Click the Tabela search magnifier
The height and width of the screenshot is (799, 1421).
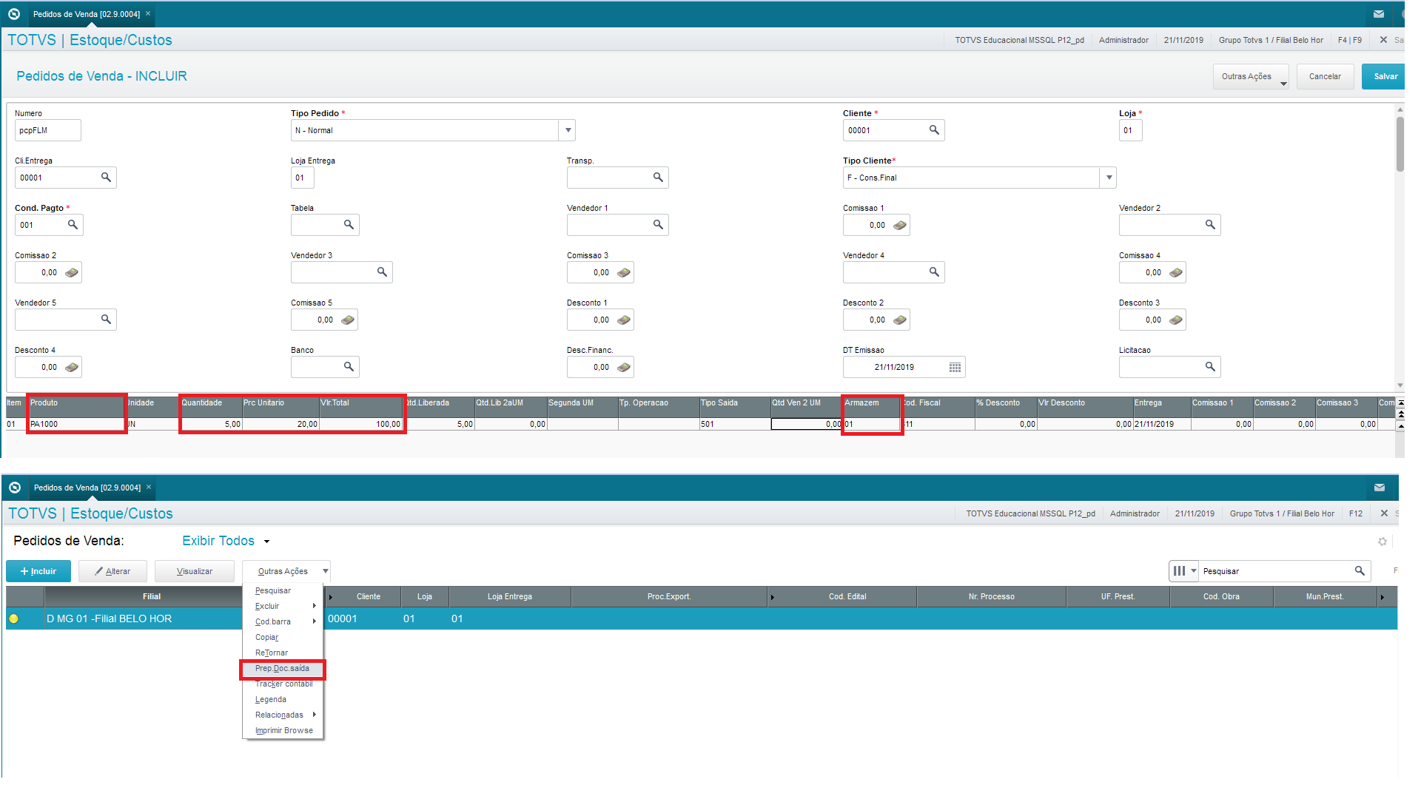pos(349,225)
